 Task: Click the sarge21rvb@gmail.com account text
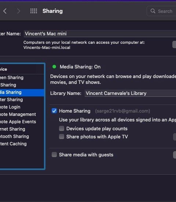click(122, 111)
